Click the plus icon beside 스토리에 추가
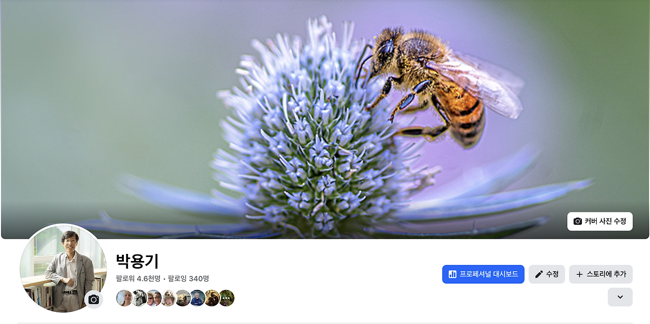This screenshot has height=324, width=650. tap(579, 274)
